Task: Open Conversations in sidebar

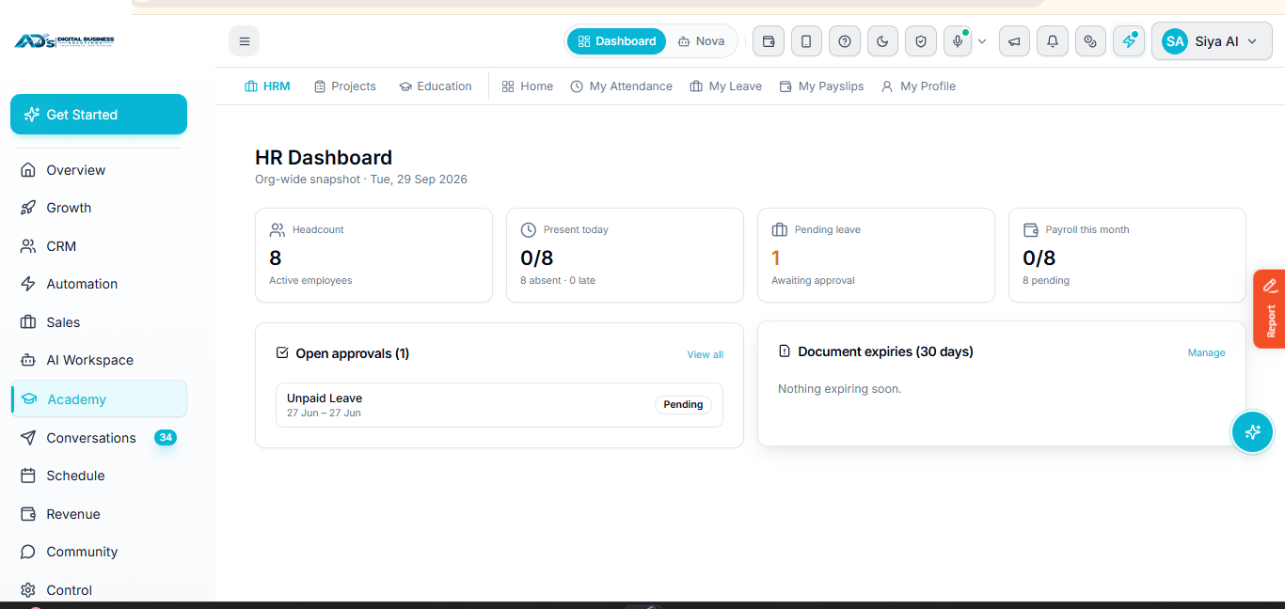Action: (x=99, y=438)
